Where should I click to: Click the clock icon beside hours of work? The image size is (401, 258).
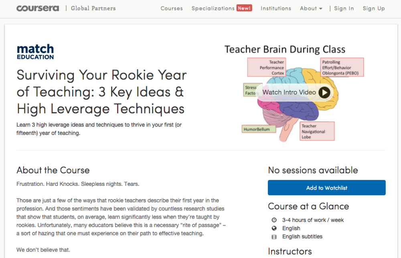[274, 220]
